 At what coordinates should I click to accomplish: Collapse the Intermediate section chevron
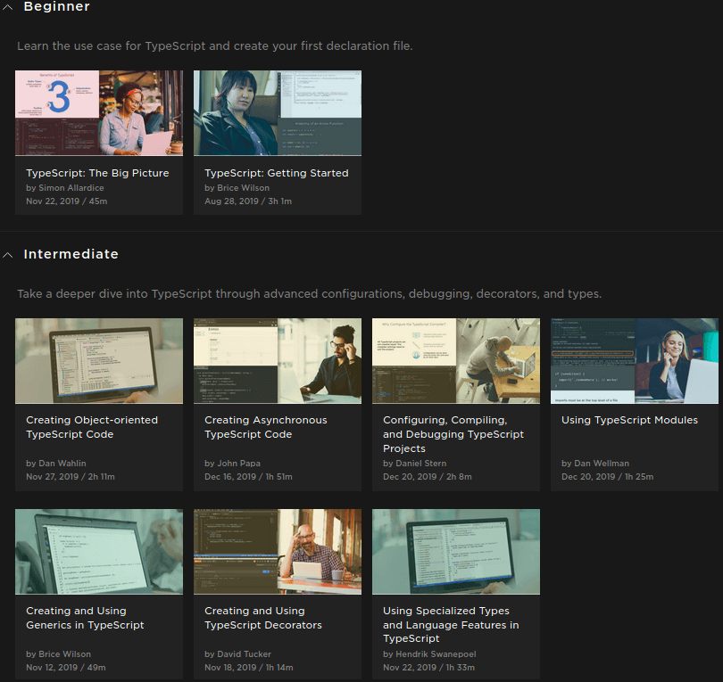pos(8,255)
